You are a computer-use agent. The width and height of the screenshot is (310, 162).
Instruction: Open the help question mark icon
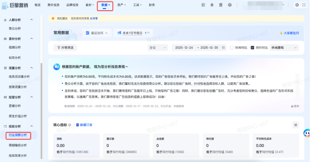tap(230, 5)
